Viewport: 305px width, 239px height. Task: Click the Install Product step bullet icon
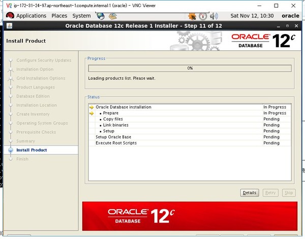coord(11,150)
